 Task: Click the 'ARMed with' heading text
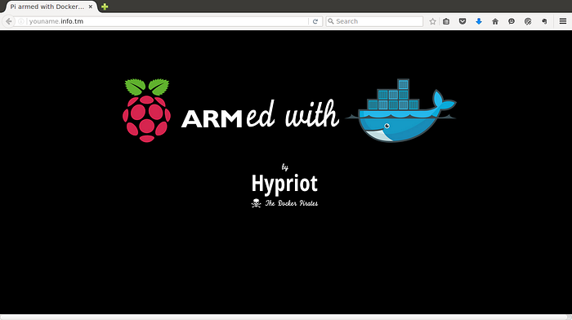[x=260, y=114]
